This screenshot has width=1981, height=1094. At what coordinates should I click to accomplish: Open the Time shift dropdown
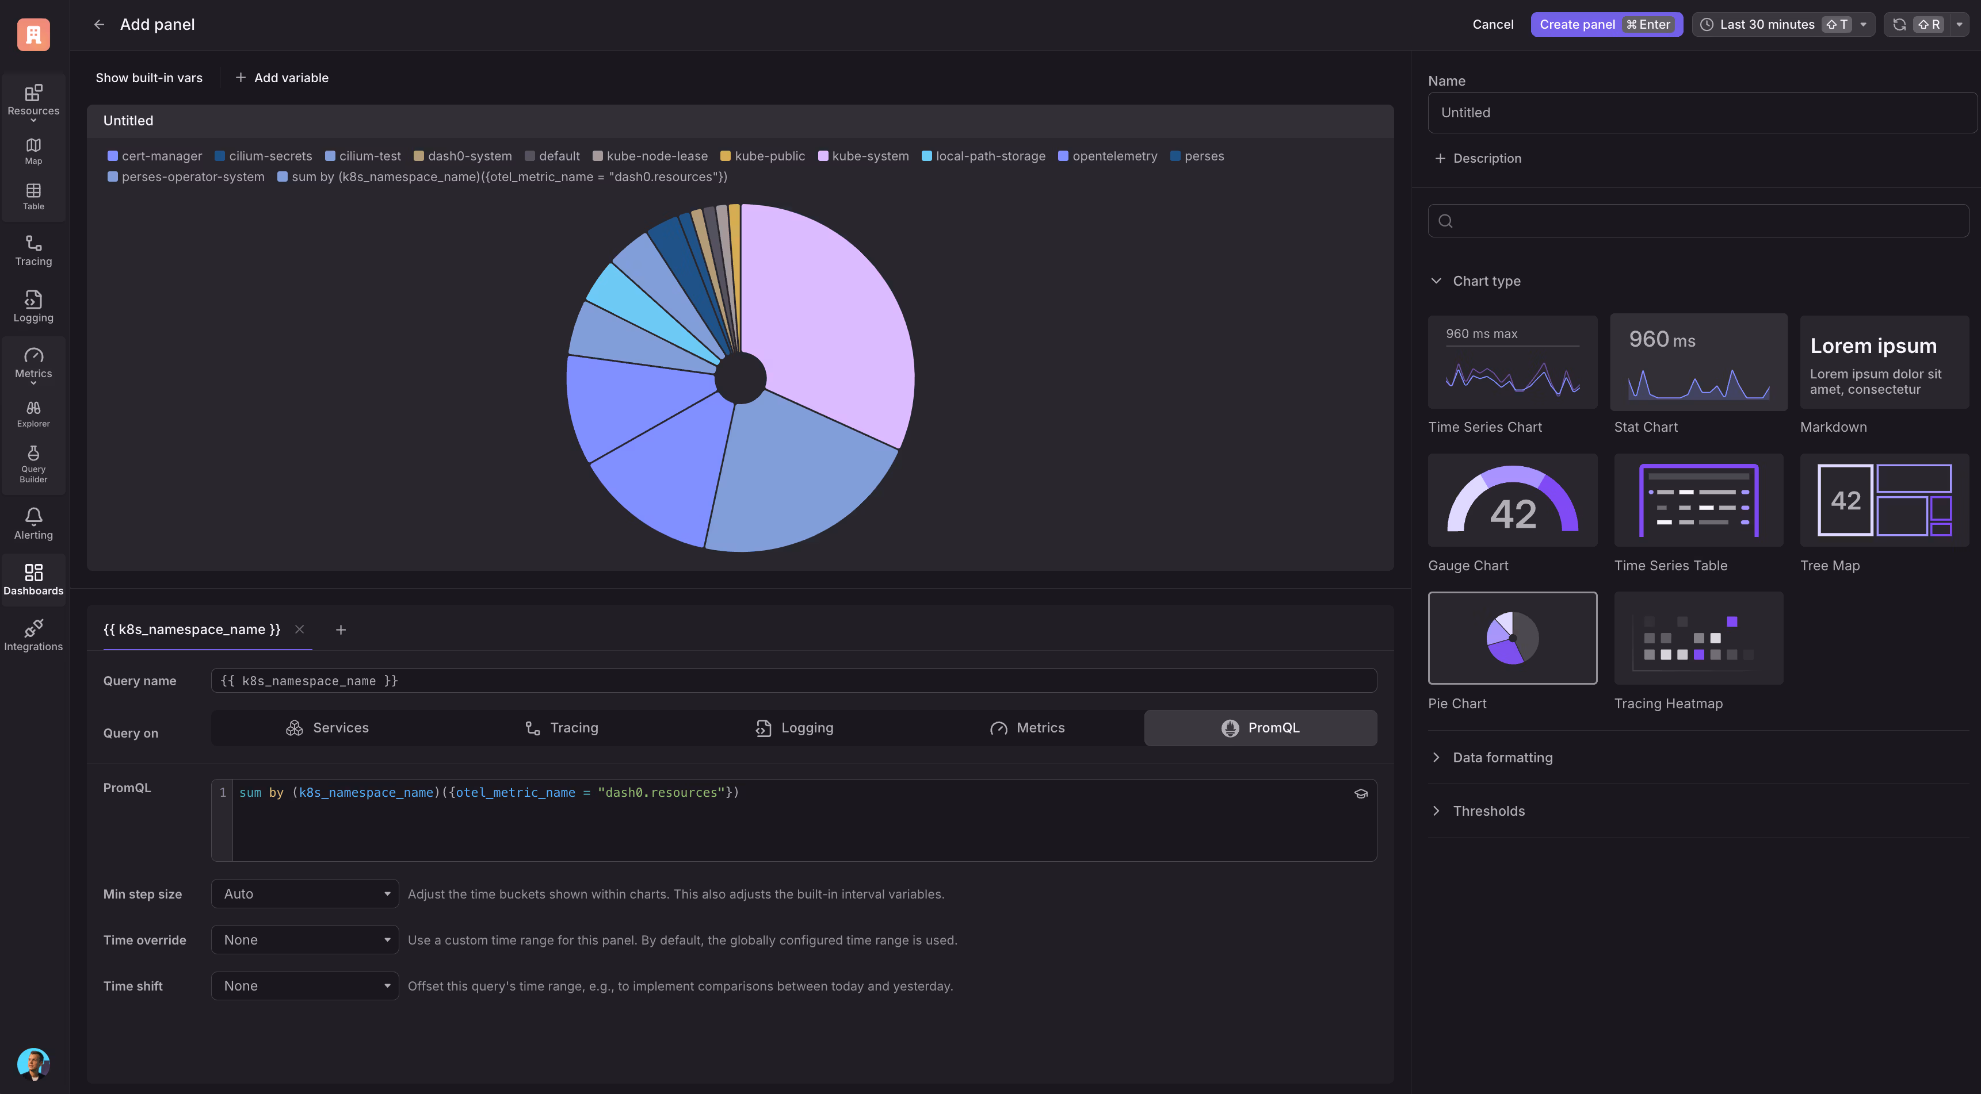click(304, 986)
